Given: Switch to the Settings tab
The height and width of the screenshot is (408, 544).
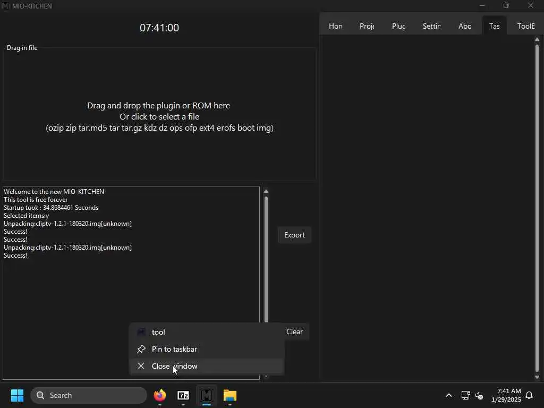Looking at the screenshot, I should click(x=431, y=26).
